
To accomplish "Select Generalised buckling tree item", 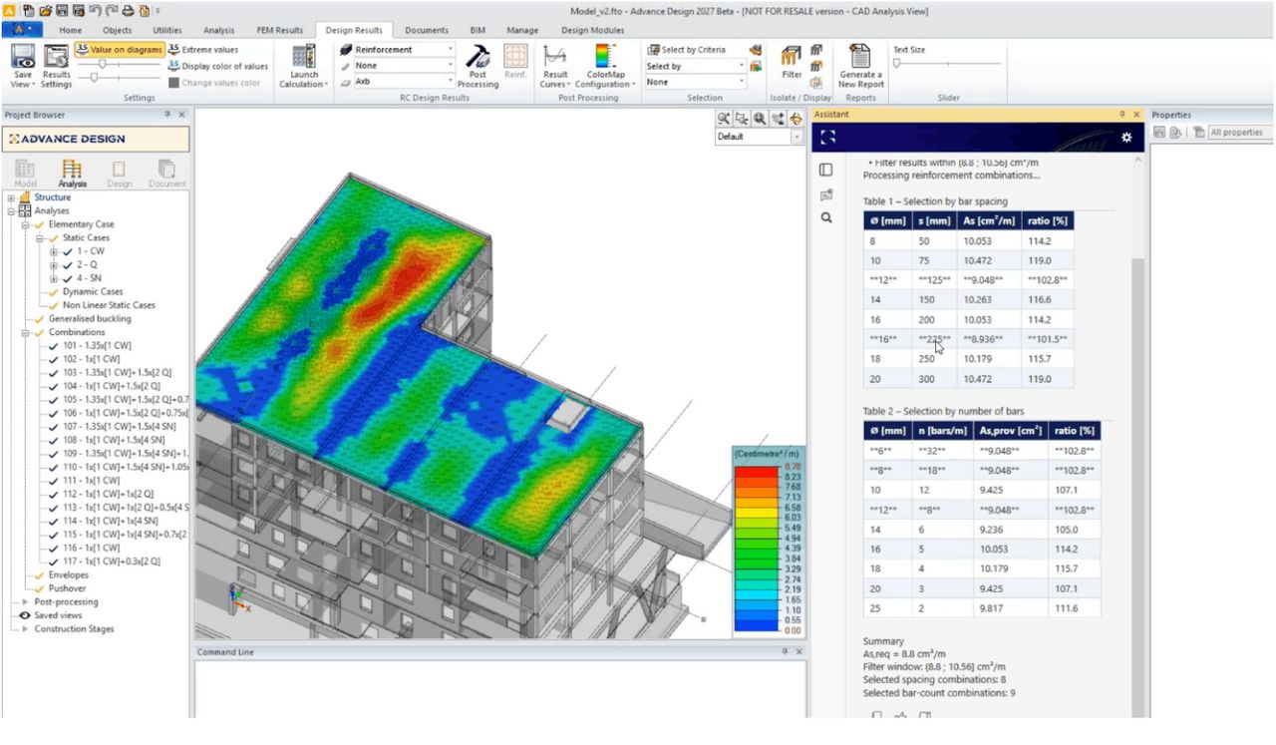I will point(90,319).
